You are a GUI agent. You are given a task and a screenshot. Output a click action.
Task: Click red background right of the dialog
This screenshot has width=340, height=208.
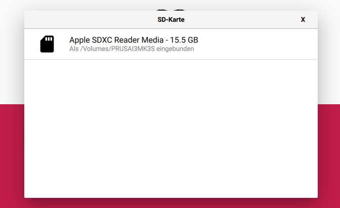tap(329, 152)
